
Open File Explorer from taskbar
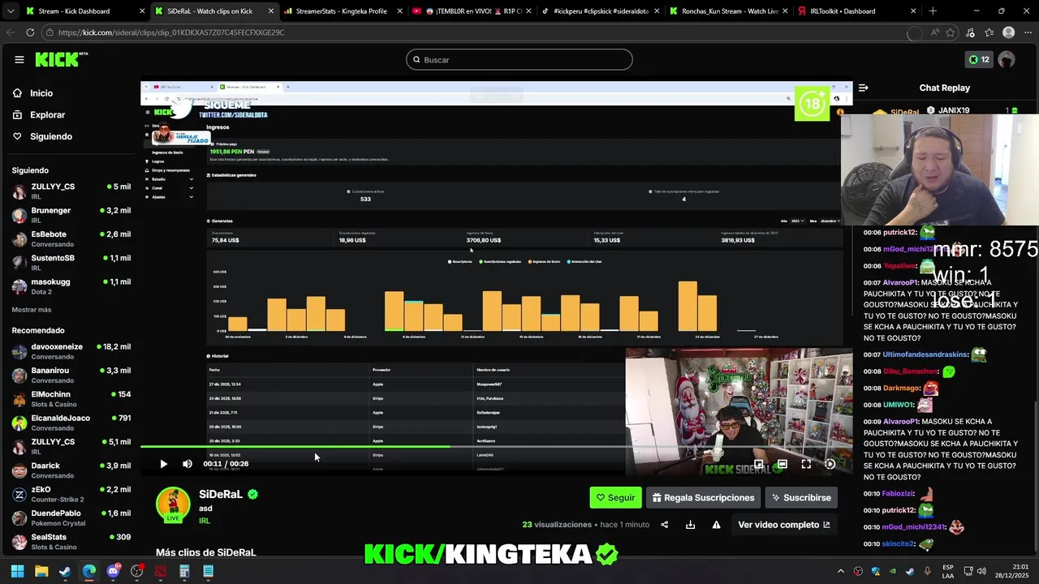tap(41, 571)
